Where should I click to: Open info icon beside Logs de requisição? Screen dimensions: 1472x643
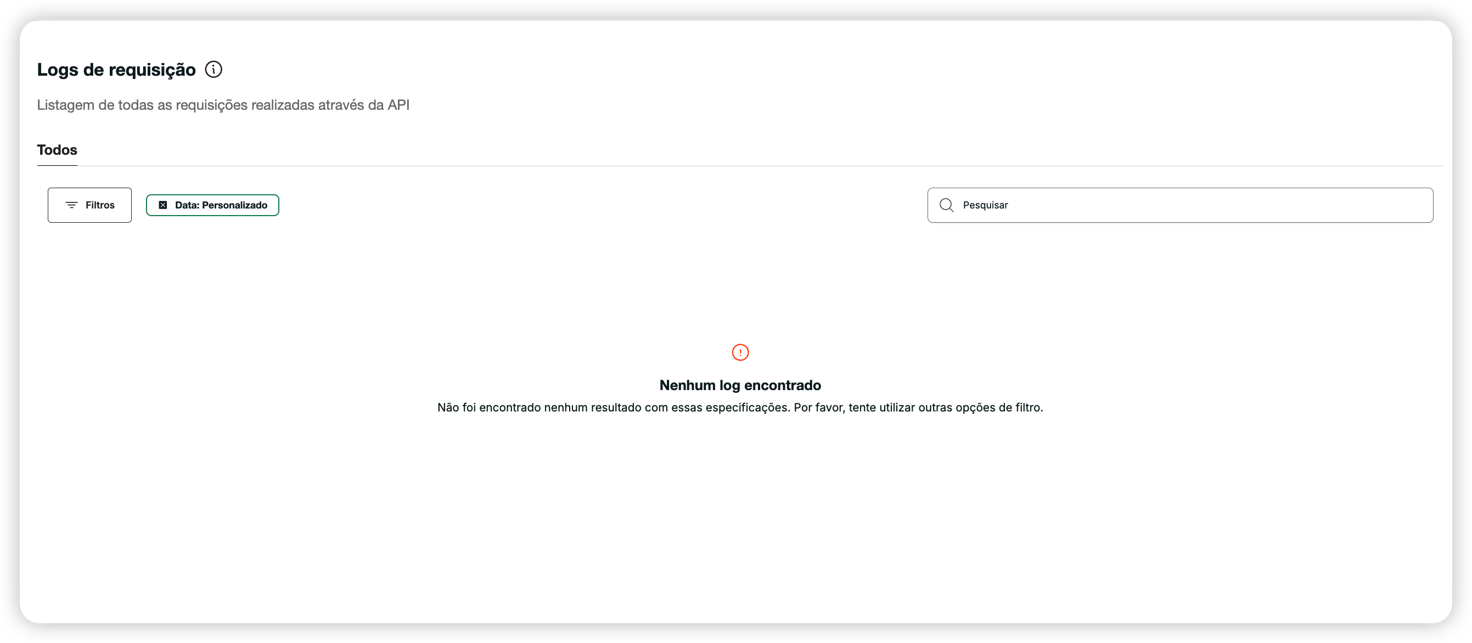pos(214,70)
